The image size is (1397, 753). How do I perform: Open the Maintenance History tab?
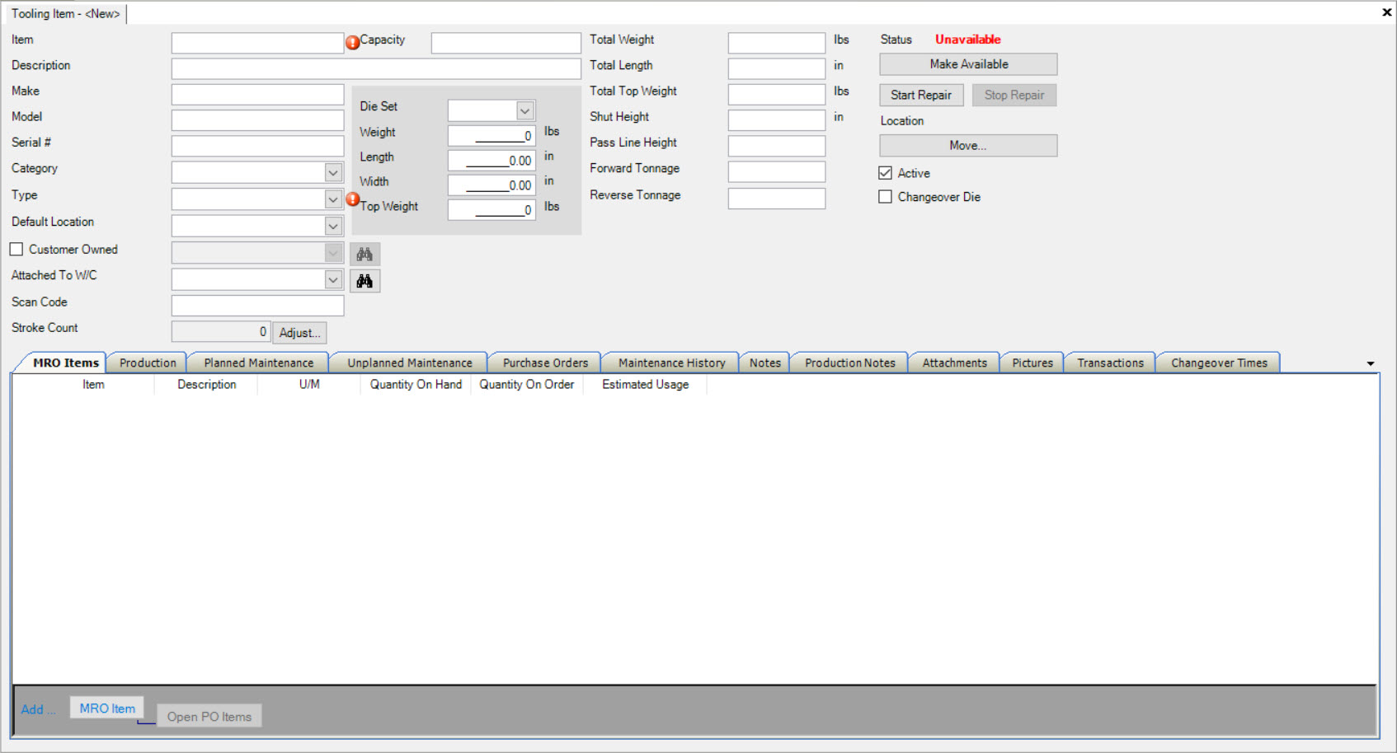pos(672,362)
